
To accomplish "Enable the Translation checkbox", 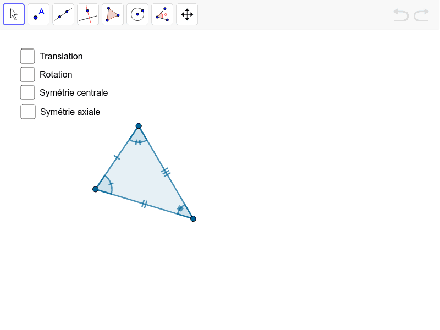I will coord(28,56).
